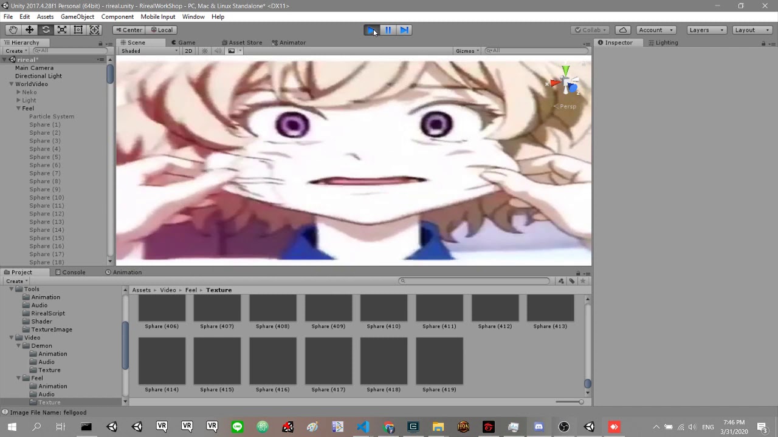Select the Rect transform tool

click(x=78, y=30)
